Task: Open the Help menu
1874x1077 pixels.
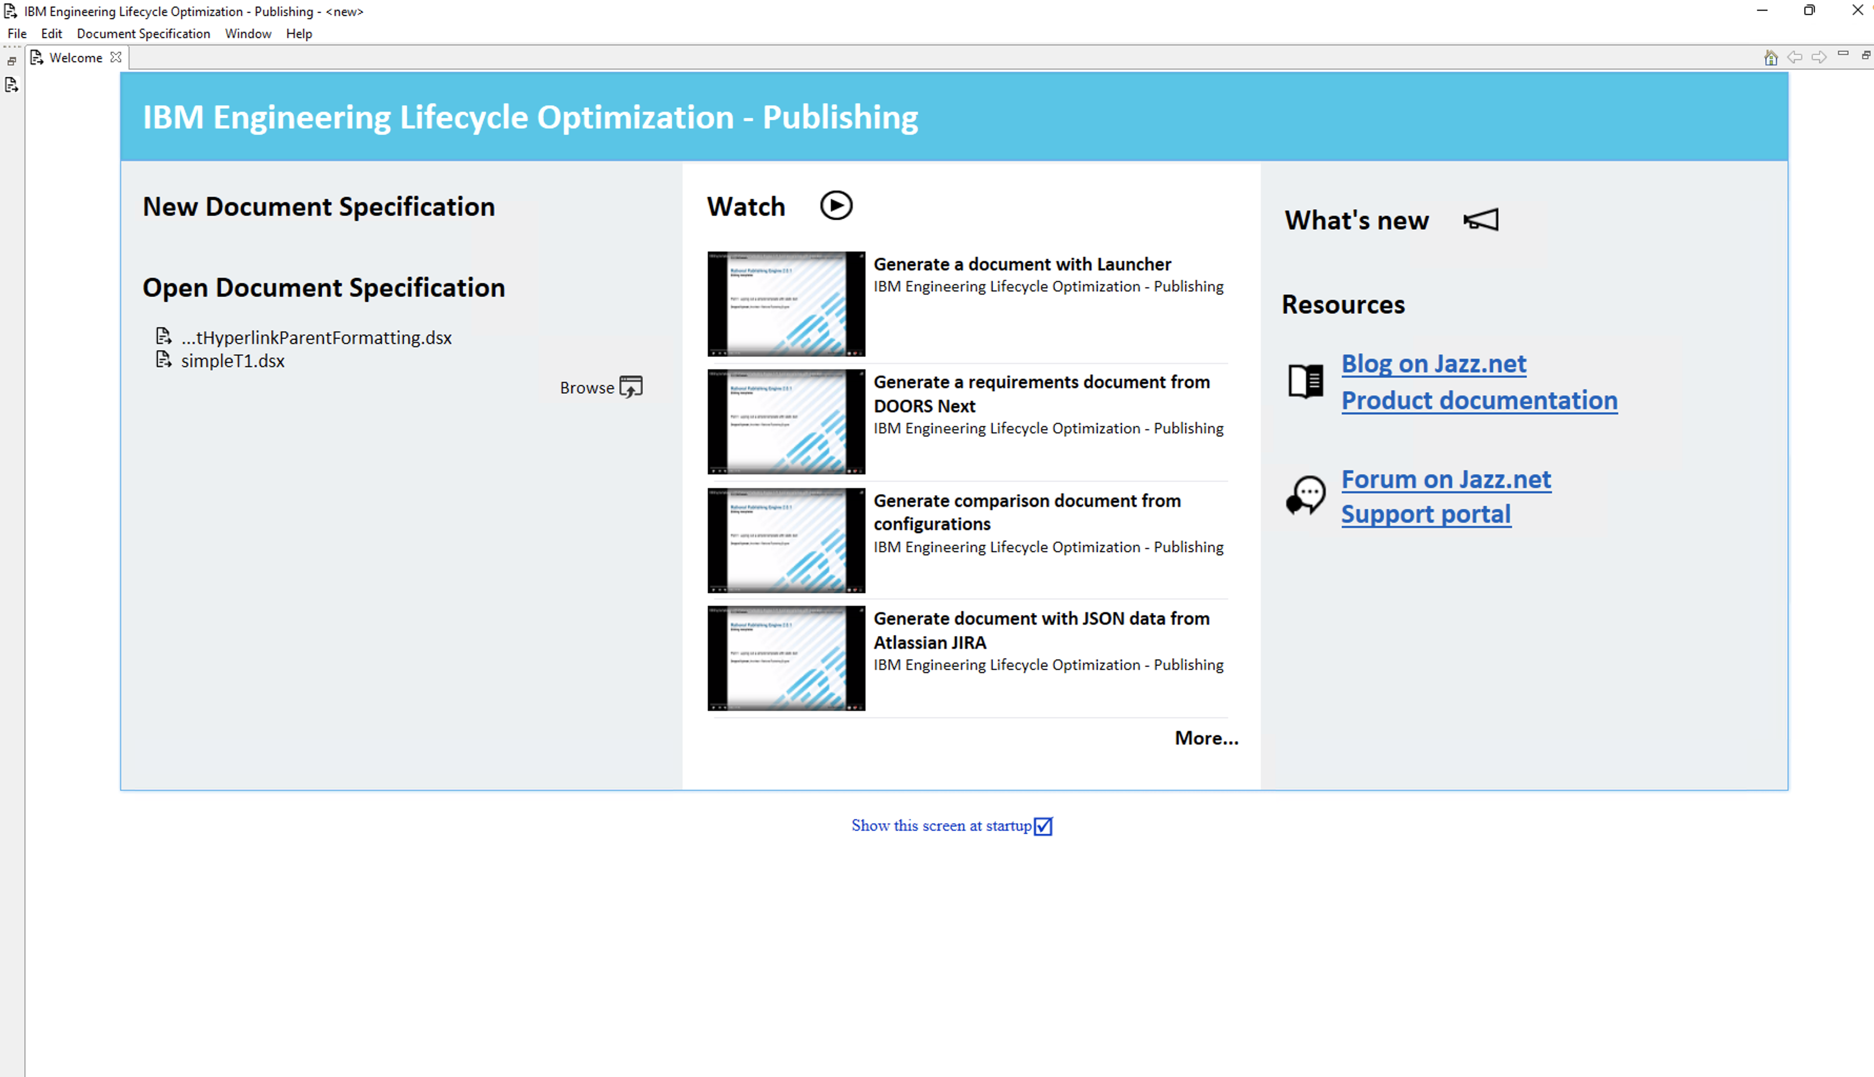Action: tap(299, 34)
